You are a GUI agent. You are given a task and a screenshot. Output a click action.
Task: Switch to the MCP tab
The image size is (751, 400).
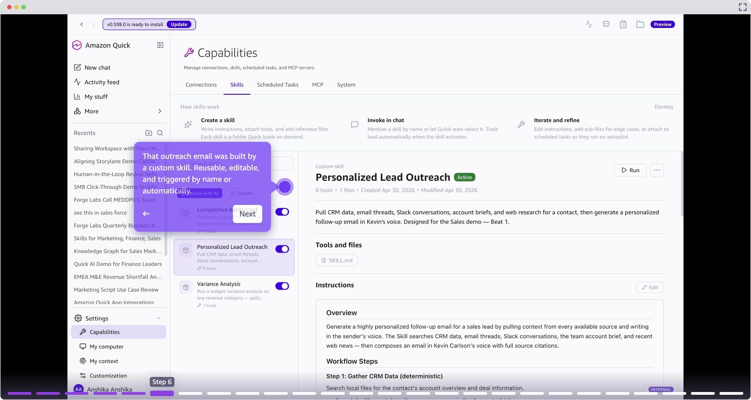(317, 84)
